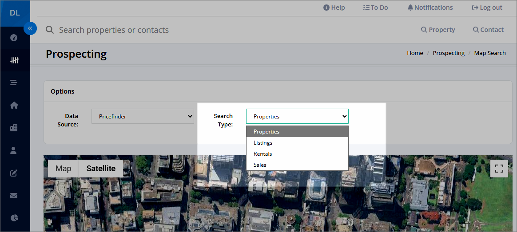Choose Rentals from the Search Type list

coord(297,153)
